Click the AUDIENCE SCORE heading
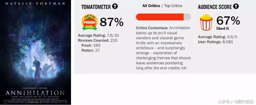Viewport: 256px width, 105px height. (215, 7)
